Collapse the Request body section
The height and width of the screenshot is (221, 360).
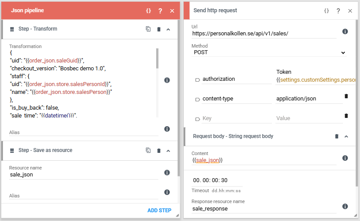pos(346,136)
